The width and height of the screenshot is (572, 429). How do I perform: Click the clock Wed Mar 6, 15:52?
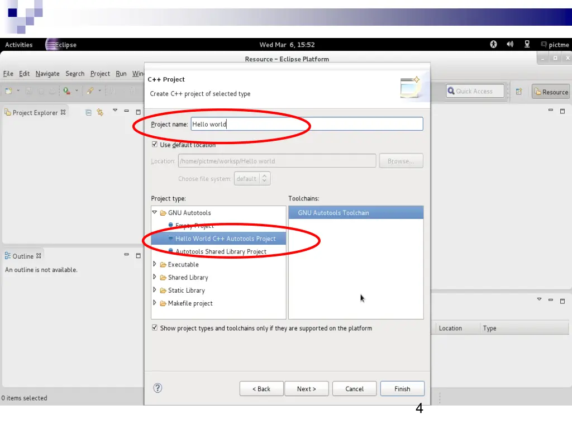tap(287, 45)
